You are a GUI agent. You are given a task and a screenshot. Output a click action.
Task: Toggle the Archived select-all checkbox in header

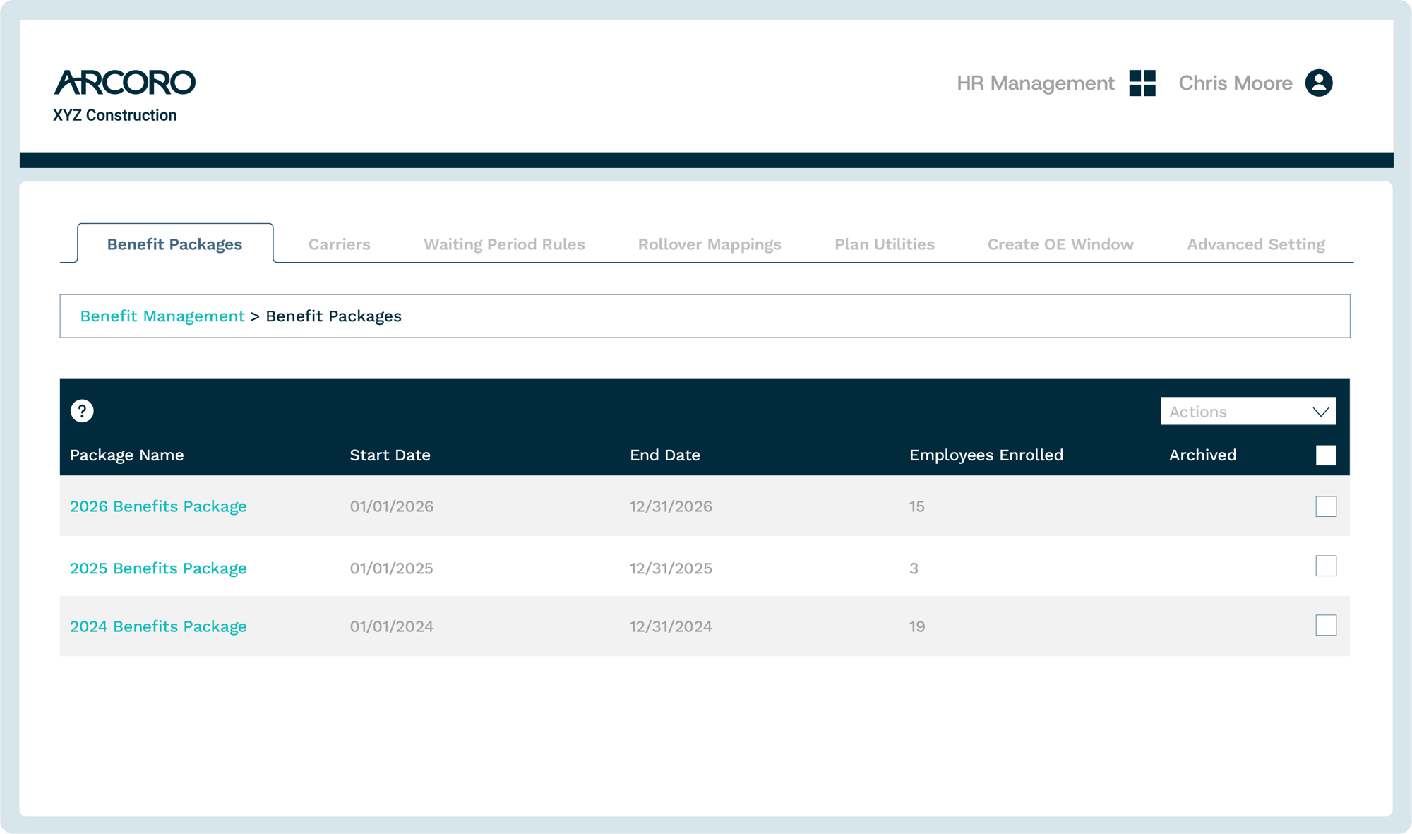[x=1326, y=455]
